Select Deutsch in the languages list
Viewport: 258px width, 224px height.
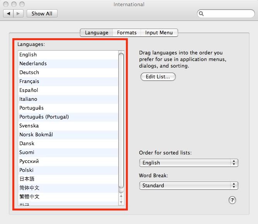pos(29,72)
